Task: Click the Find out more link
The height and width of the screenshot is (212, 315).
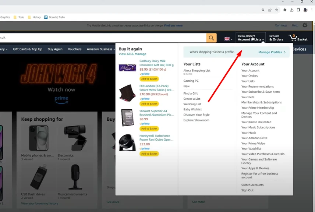Action: tap(173, 25)
